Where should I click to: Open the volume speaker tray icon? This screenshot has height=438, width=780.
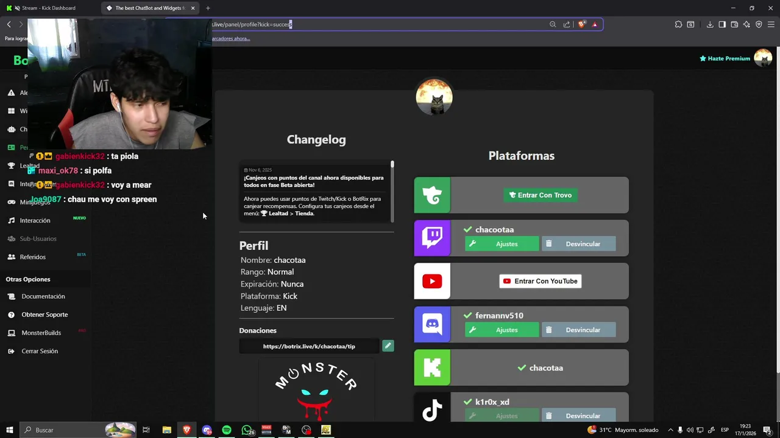tap(690, 430)
